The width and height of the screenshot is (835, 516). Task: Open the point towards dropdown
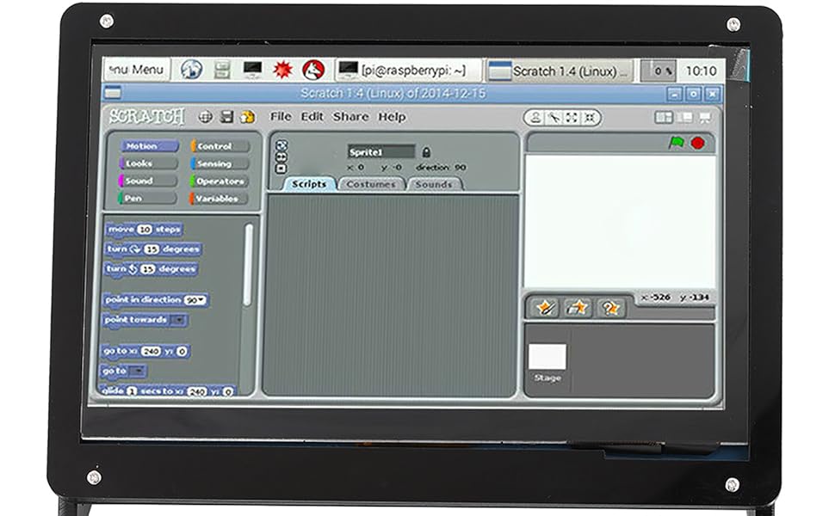pyautogui.click(x=178, y=320)
